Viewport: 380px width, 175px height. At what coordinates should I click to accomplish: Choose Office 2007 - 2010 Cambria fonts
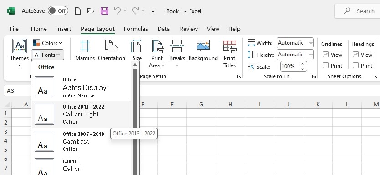pyautogui.click(x=82, y=142)
